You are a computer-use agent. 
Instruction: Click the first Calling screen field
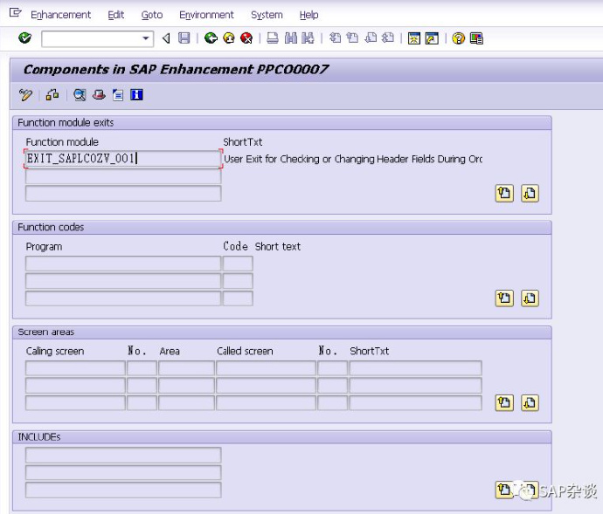tap(75, 368)
